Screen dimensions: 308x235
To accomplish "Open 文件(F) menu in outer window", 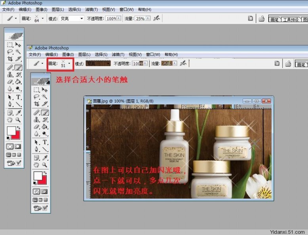I will [8, 9].
